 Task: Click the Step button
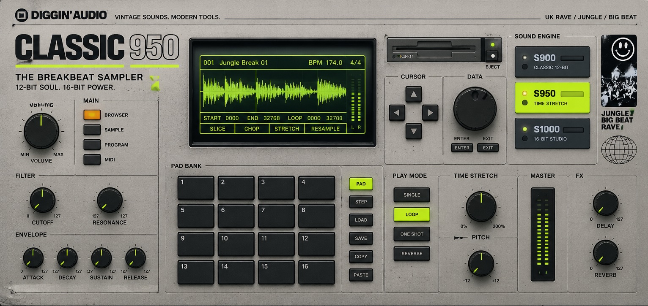tap(361, 202)
